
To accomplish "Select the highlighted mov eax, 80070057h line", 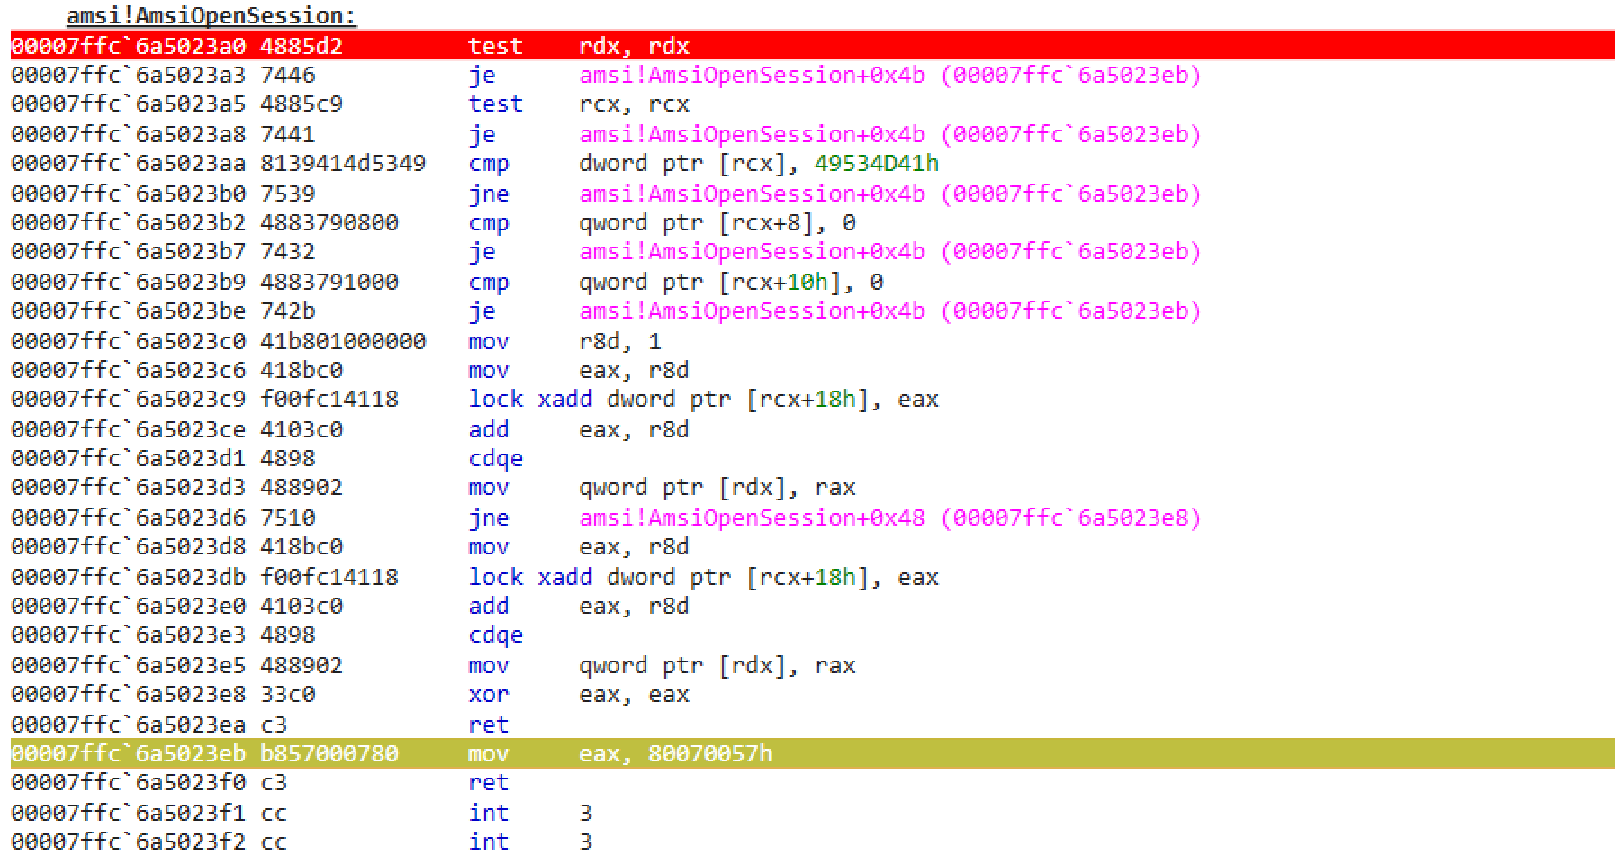I will [812, 753].
